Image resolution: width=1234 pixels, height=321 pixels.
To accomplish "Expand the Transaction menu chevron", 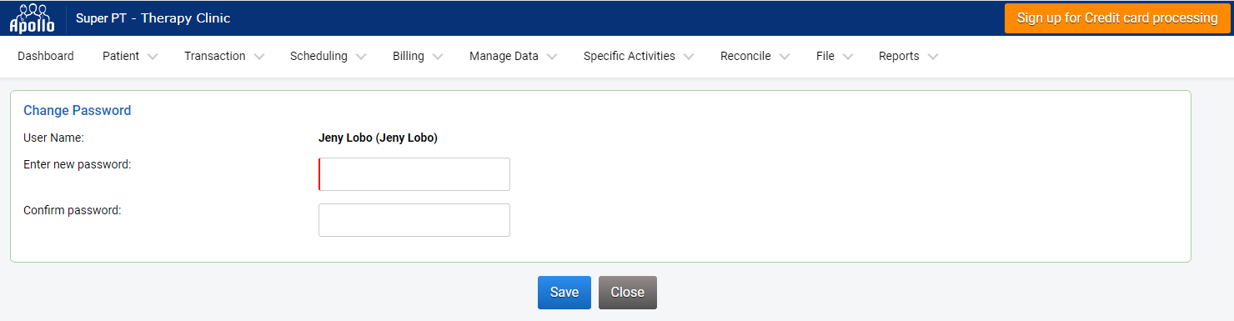I will pyautogui.click(x=259, y=57).
